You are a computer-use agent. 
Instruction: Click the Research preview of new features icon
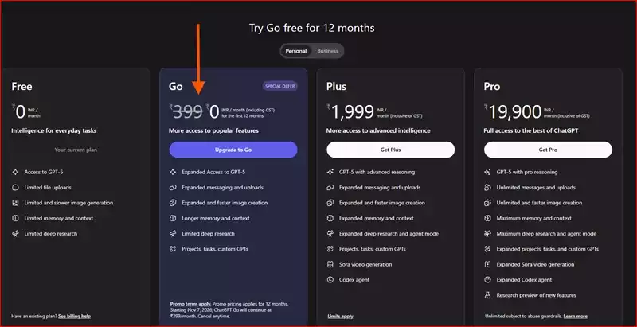point(488,295)
